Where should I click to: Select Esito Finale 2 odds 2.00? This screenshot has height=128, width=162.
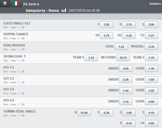[151, 24]
